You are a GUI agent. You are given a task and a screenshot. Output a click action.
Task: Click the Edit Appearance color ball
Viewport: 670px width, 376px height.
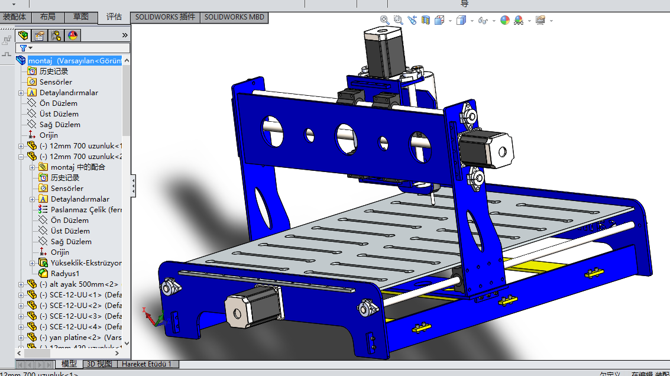(x=505, y=20)
